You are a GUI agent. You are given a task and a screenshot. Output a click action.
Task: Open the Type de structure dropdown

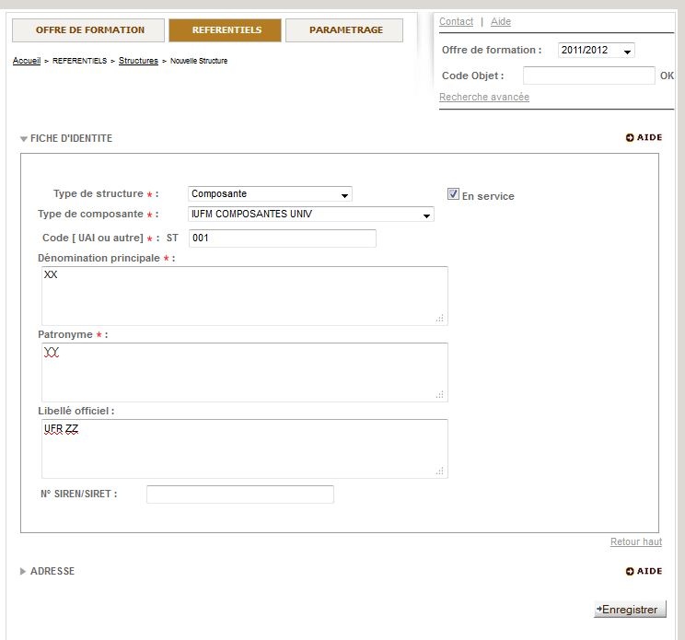coord(270,194)
